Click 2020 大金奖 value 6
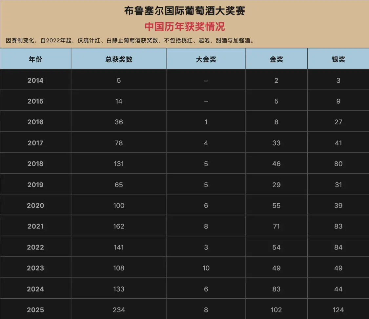The height and width of the screenshot is (319, 369). click(206, 205)
